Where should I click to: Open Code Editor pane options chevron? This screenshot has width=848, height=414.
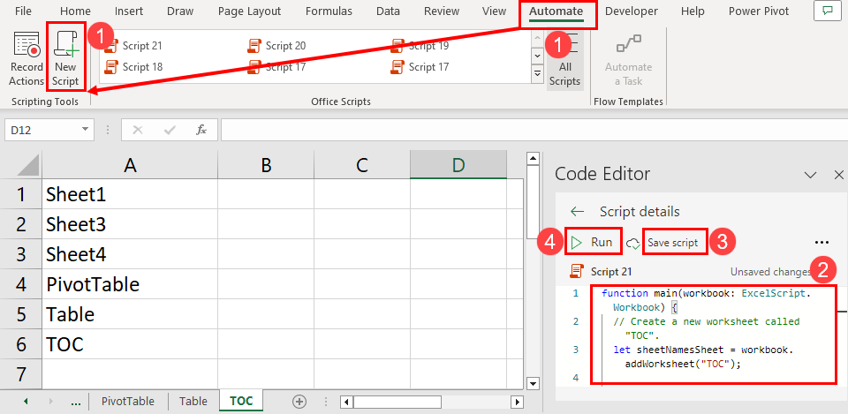coord(810,175)
